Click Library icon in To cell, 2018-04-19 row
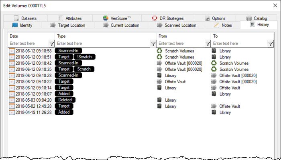This screenshot has height=160, width=281. pos(214,112)
